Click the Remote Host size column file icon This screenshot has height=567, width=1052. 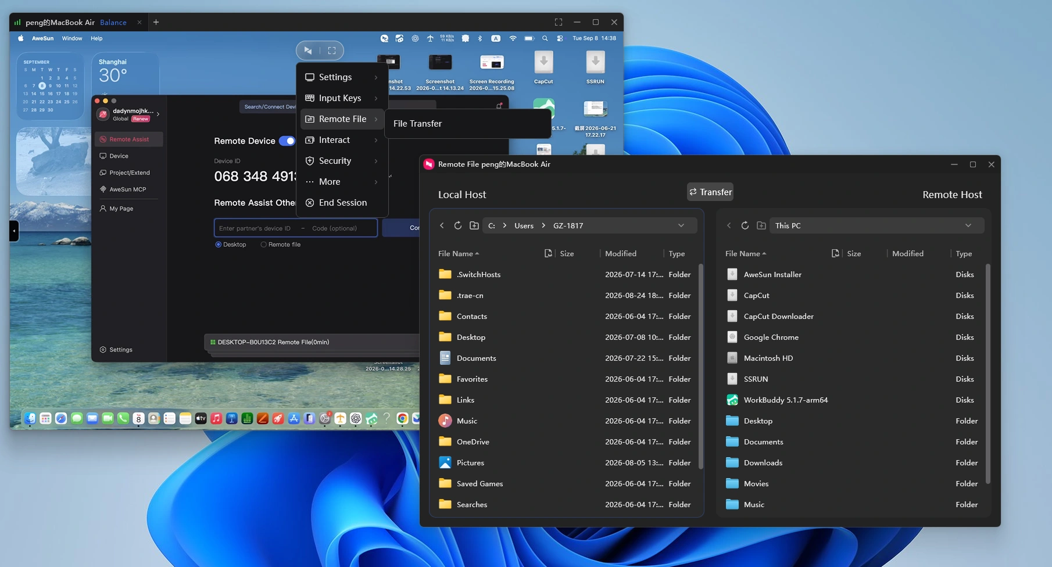coord(835,253)
